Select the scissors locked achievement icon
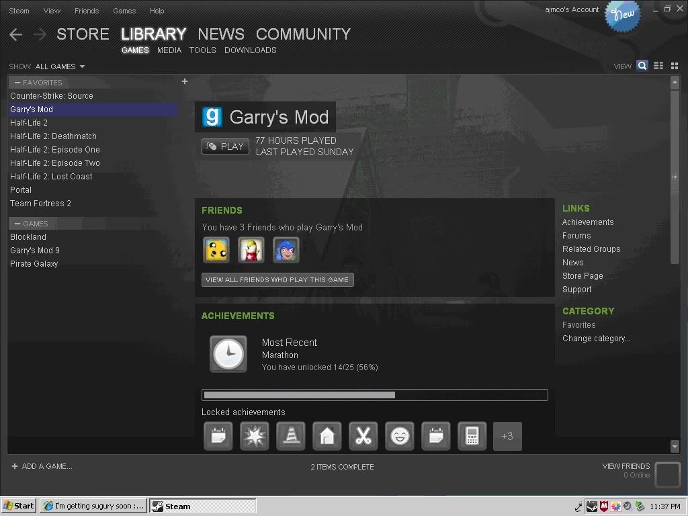Image resolution: width=688 pixels, height=532 pixels. pos(363,436)
